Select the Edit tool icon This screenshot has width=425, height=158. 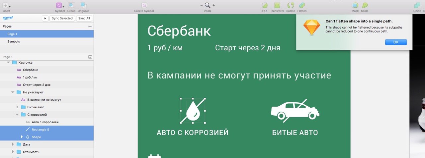point(265,5)
